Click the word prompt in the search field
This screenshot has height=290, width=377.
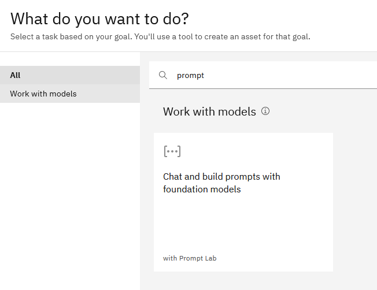pyautogui.click(x=190, y=75)
